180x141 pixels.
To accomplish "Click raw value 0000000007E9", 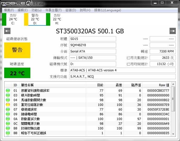I will [158, 105].
